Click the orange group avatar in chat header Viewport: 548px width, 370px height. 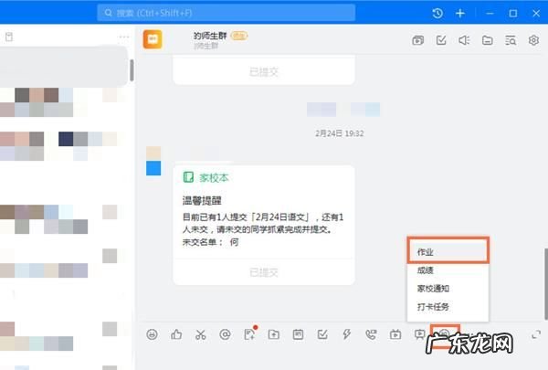153,39
